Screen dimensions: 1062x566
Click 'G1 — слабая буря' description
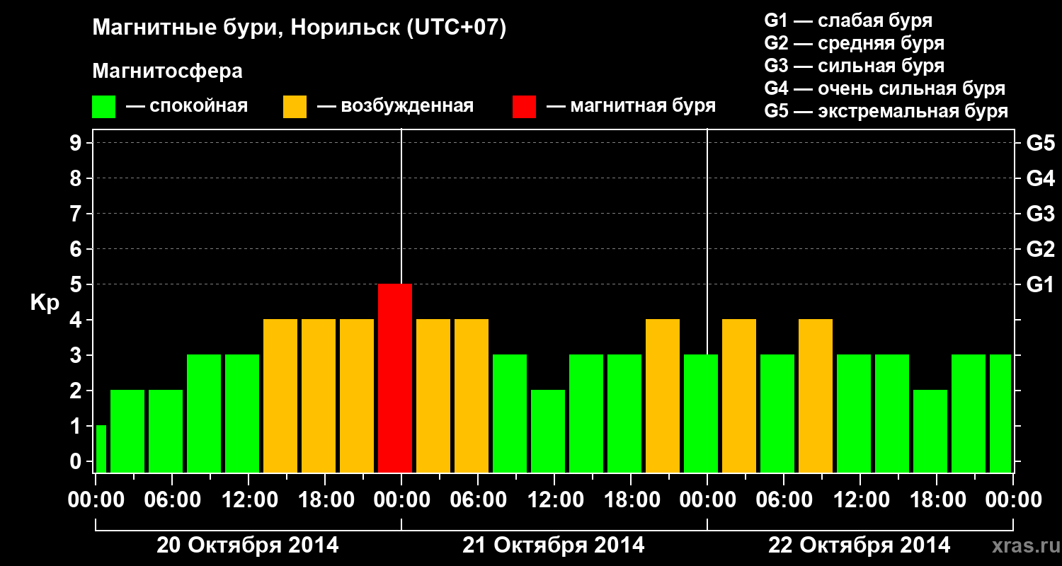(x=848, y=21)
